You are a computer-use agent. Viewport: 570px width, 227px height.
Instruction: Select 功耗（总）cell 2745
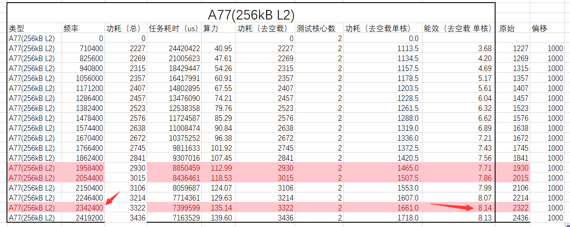coord(126,148)
